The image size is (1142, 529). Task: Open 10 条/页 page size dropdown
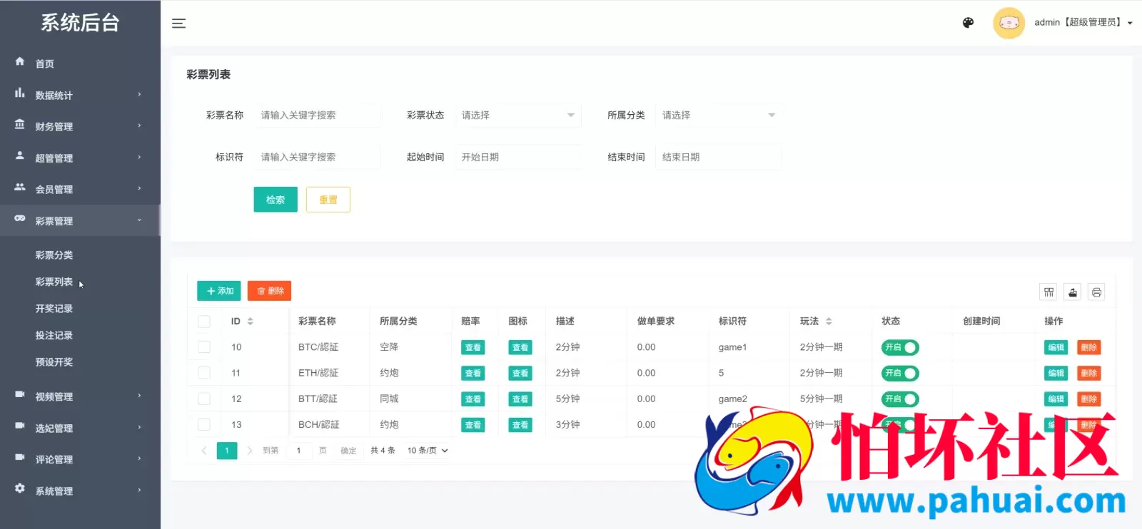point(427,451)
